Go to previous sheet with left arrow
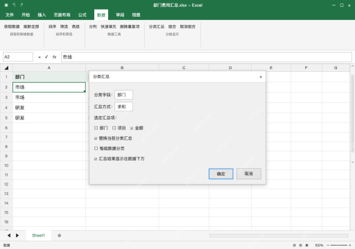The height and width of the screenshot is (249, 355). tap(9, 235)
